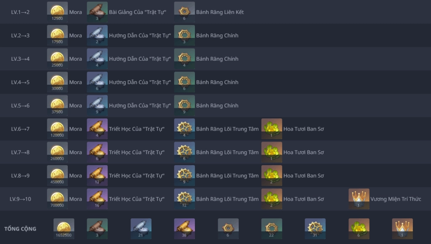431x244 pixels.
Task: Click the total crown thumbnail showing 1
Action: (x=402, y=228)
